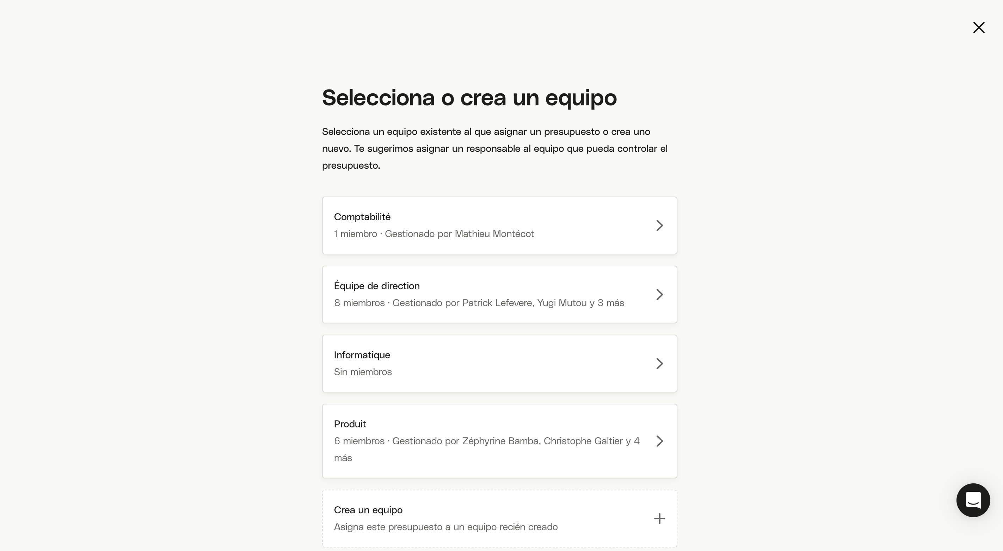Click the 'Sin miembros' subtitle
Screen dimensions: 1003x551
(x=363, y=372)
